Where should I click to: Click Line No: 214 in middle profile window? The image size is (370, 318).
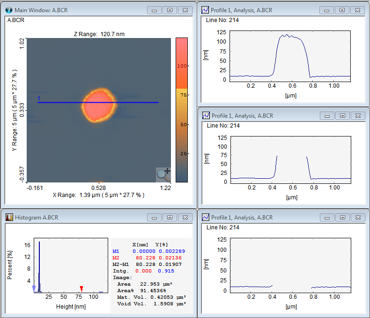point(223,125)
